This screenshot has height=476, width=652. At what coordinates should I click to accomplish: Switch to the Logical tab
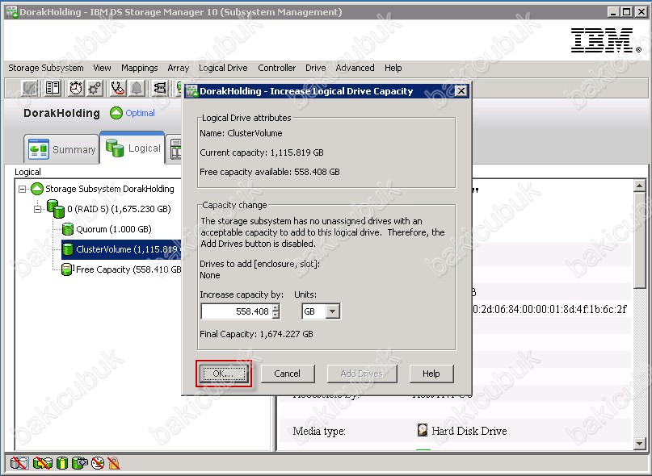pos(133,148)
